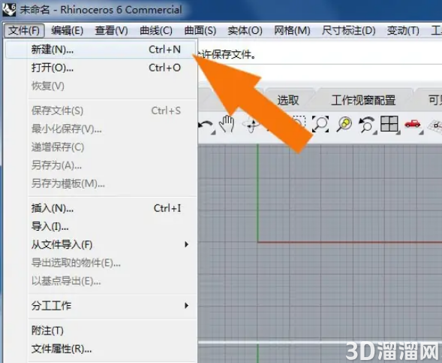The width and height of the screenshot is (442, 363).
Task: Open the 编辑(E) menu
Action: [67, 31]
